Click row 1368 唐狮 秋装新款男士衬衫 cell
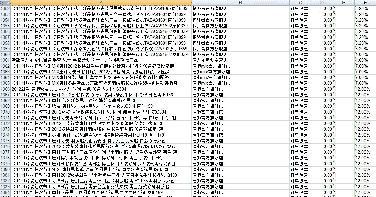The height and width of the screenshot is (197, 376). 101,101
